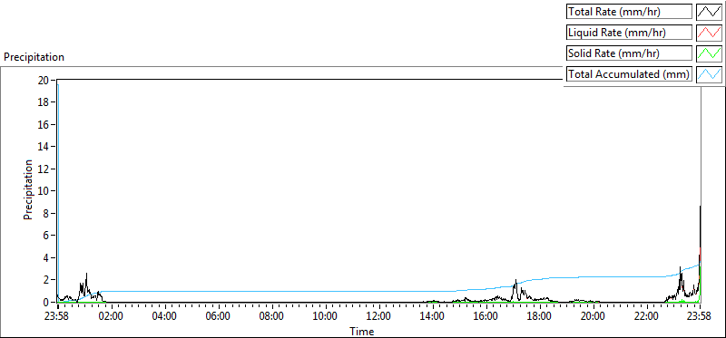Click the Precipitation chart caption

click(34, 57)
